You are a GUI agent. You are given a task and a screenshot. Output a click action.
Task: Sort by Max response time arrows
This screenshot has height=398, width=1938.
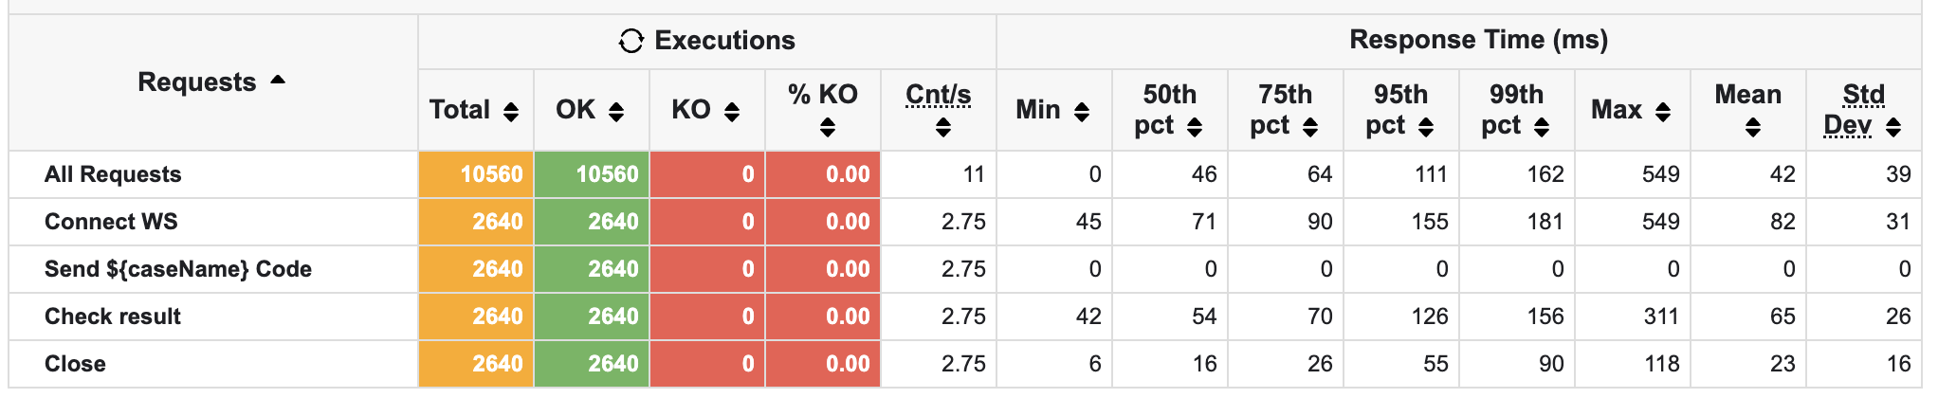pyautogui.click(x=1663, y=112)
